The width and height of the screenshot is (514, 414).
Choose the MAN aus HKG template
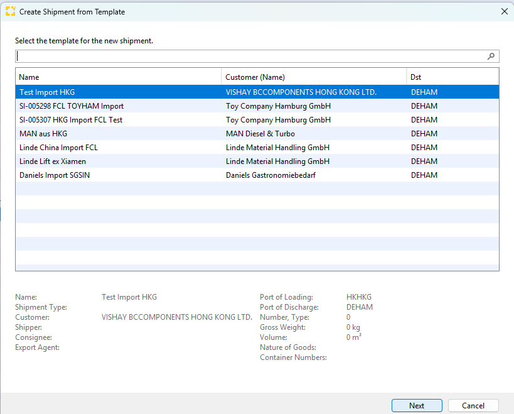tap(43, 134)
